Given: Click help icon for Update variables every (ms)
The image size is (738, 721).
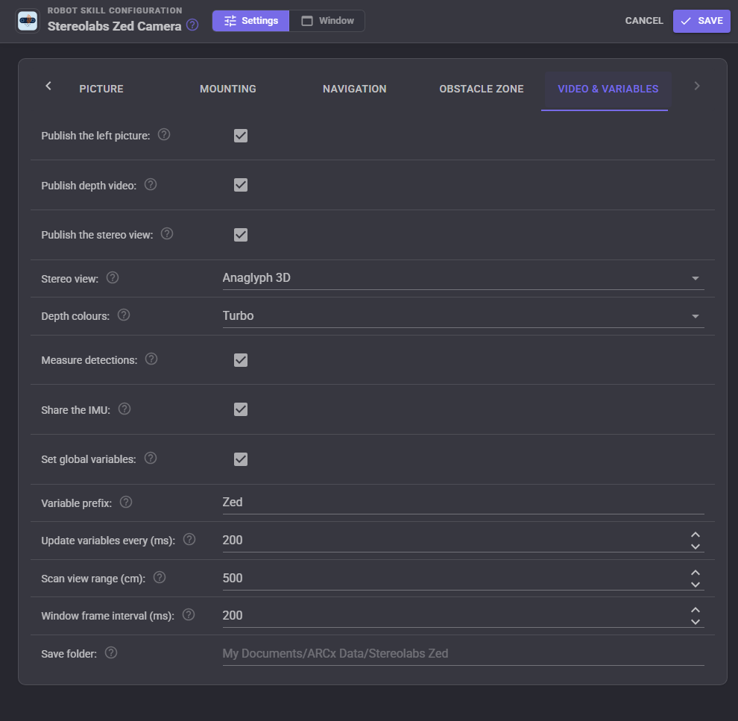Looking at the screenshot, I should point(189,539).
